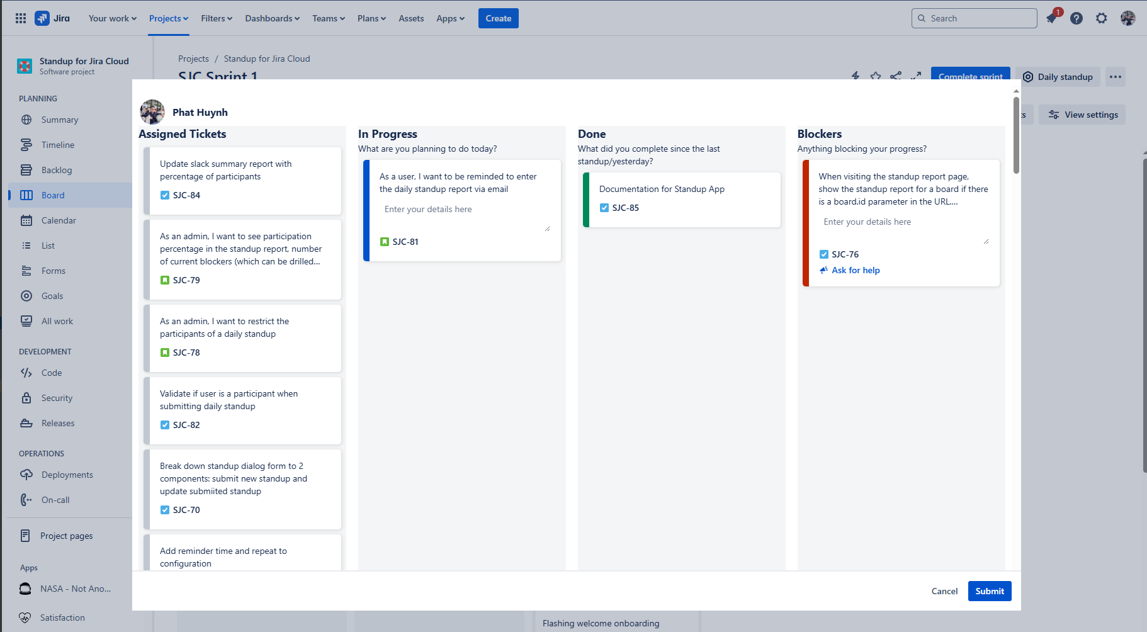Expand the Projects dropdown

pyautogui.click(x=169, y=18)
